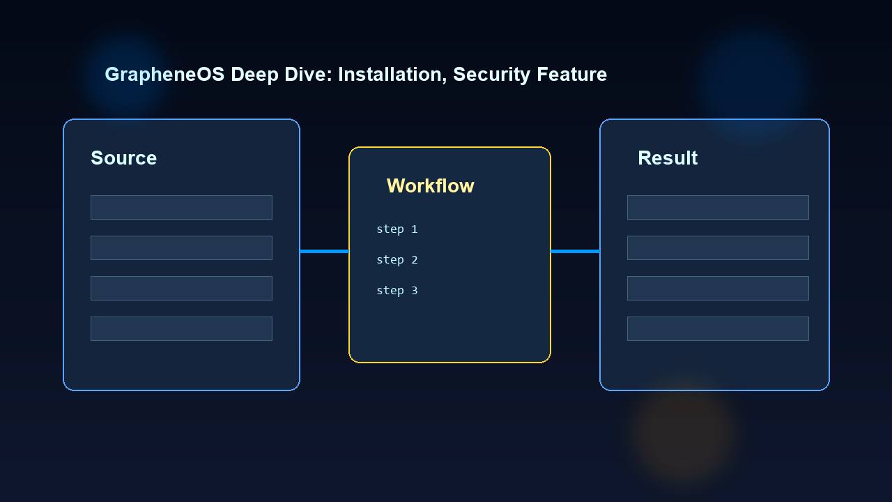The width and height of the screenshot is (892, 502).
Task: Click the first placeholder bar under Source
Action: 181,207
